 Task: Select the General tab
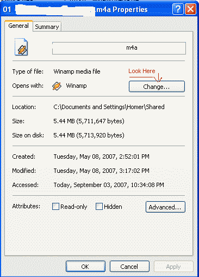pyautogui.click(x=18, y=26)
